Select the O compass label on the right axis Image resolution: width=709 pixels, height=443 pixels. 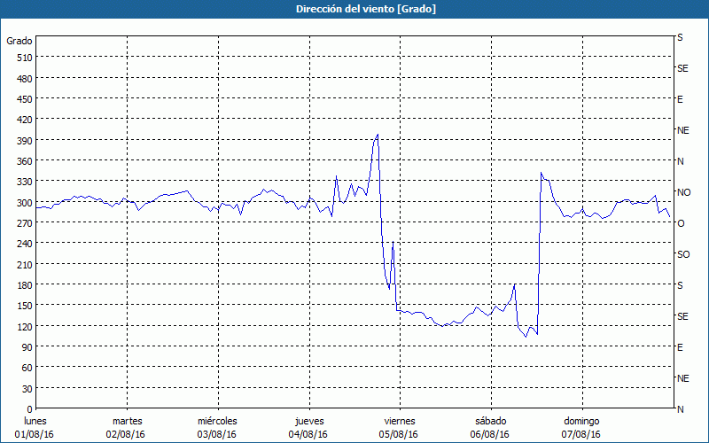coord(681,223)
